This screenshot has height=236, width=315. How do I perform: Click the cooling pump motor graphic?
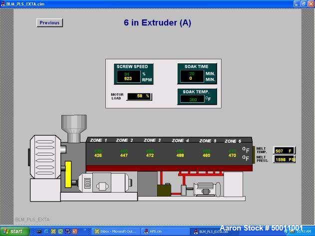207,189
